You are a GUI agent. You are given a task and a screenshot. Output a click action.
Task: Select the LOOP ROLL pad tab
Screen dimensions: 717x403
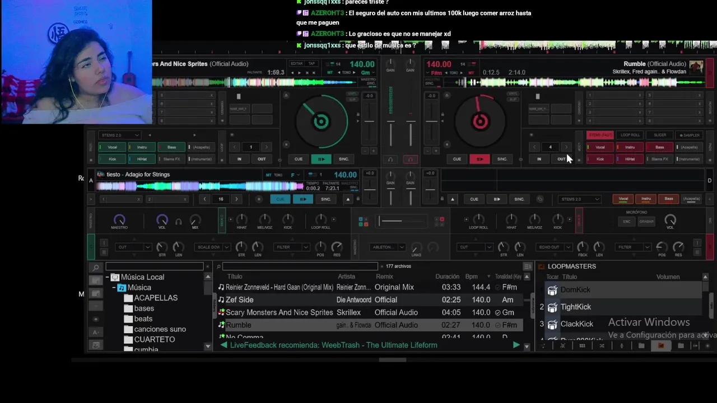point(630,135)
